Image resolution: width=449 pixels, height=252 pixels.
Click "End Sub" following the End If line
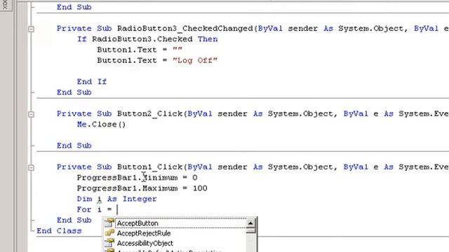click(x=74, y=92)
